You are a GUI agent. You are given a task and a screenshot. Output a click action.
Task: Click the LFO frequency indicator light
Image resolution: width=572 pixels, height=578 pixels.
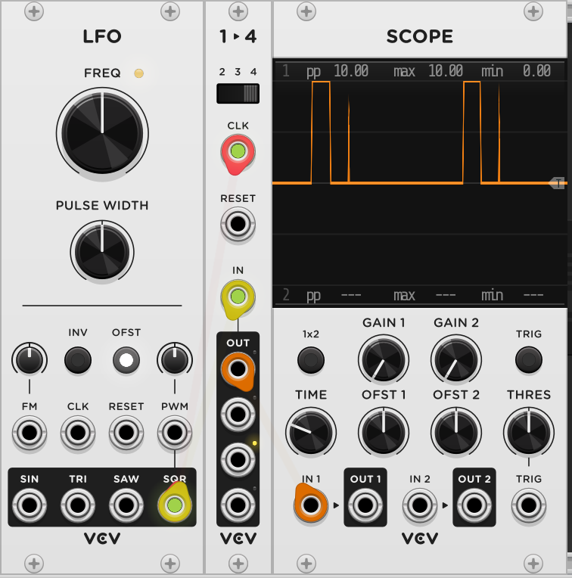pyautogui.click(x=138, y=73)
